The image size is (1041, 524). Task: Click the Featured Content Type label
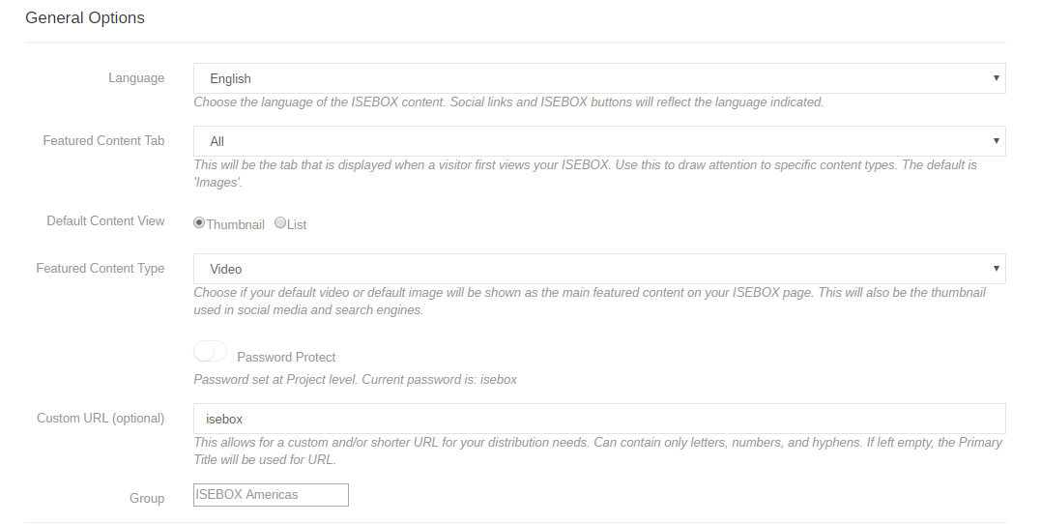[101, 269]
